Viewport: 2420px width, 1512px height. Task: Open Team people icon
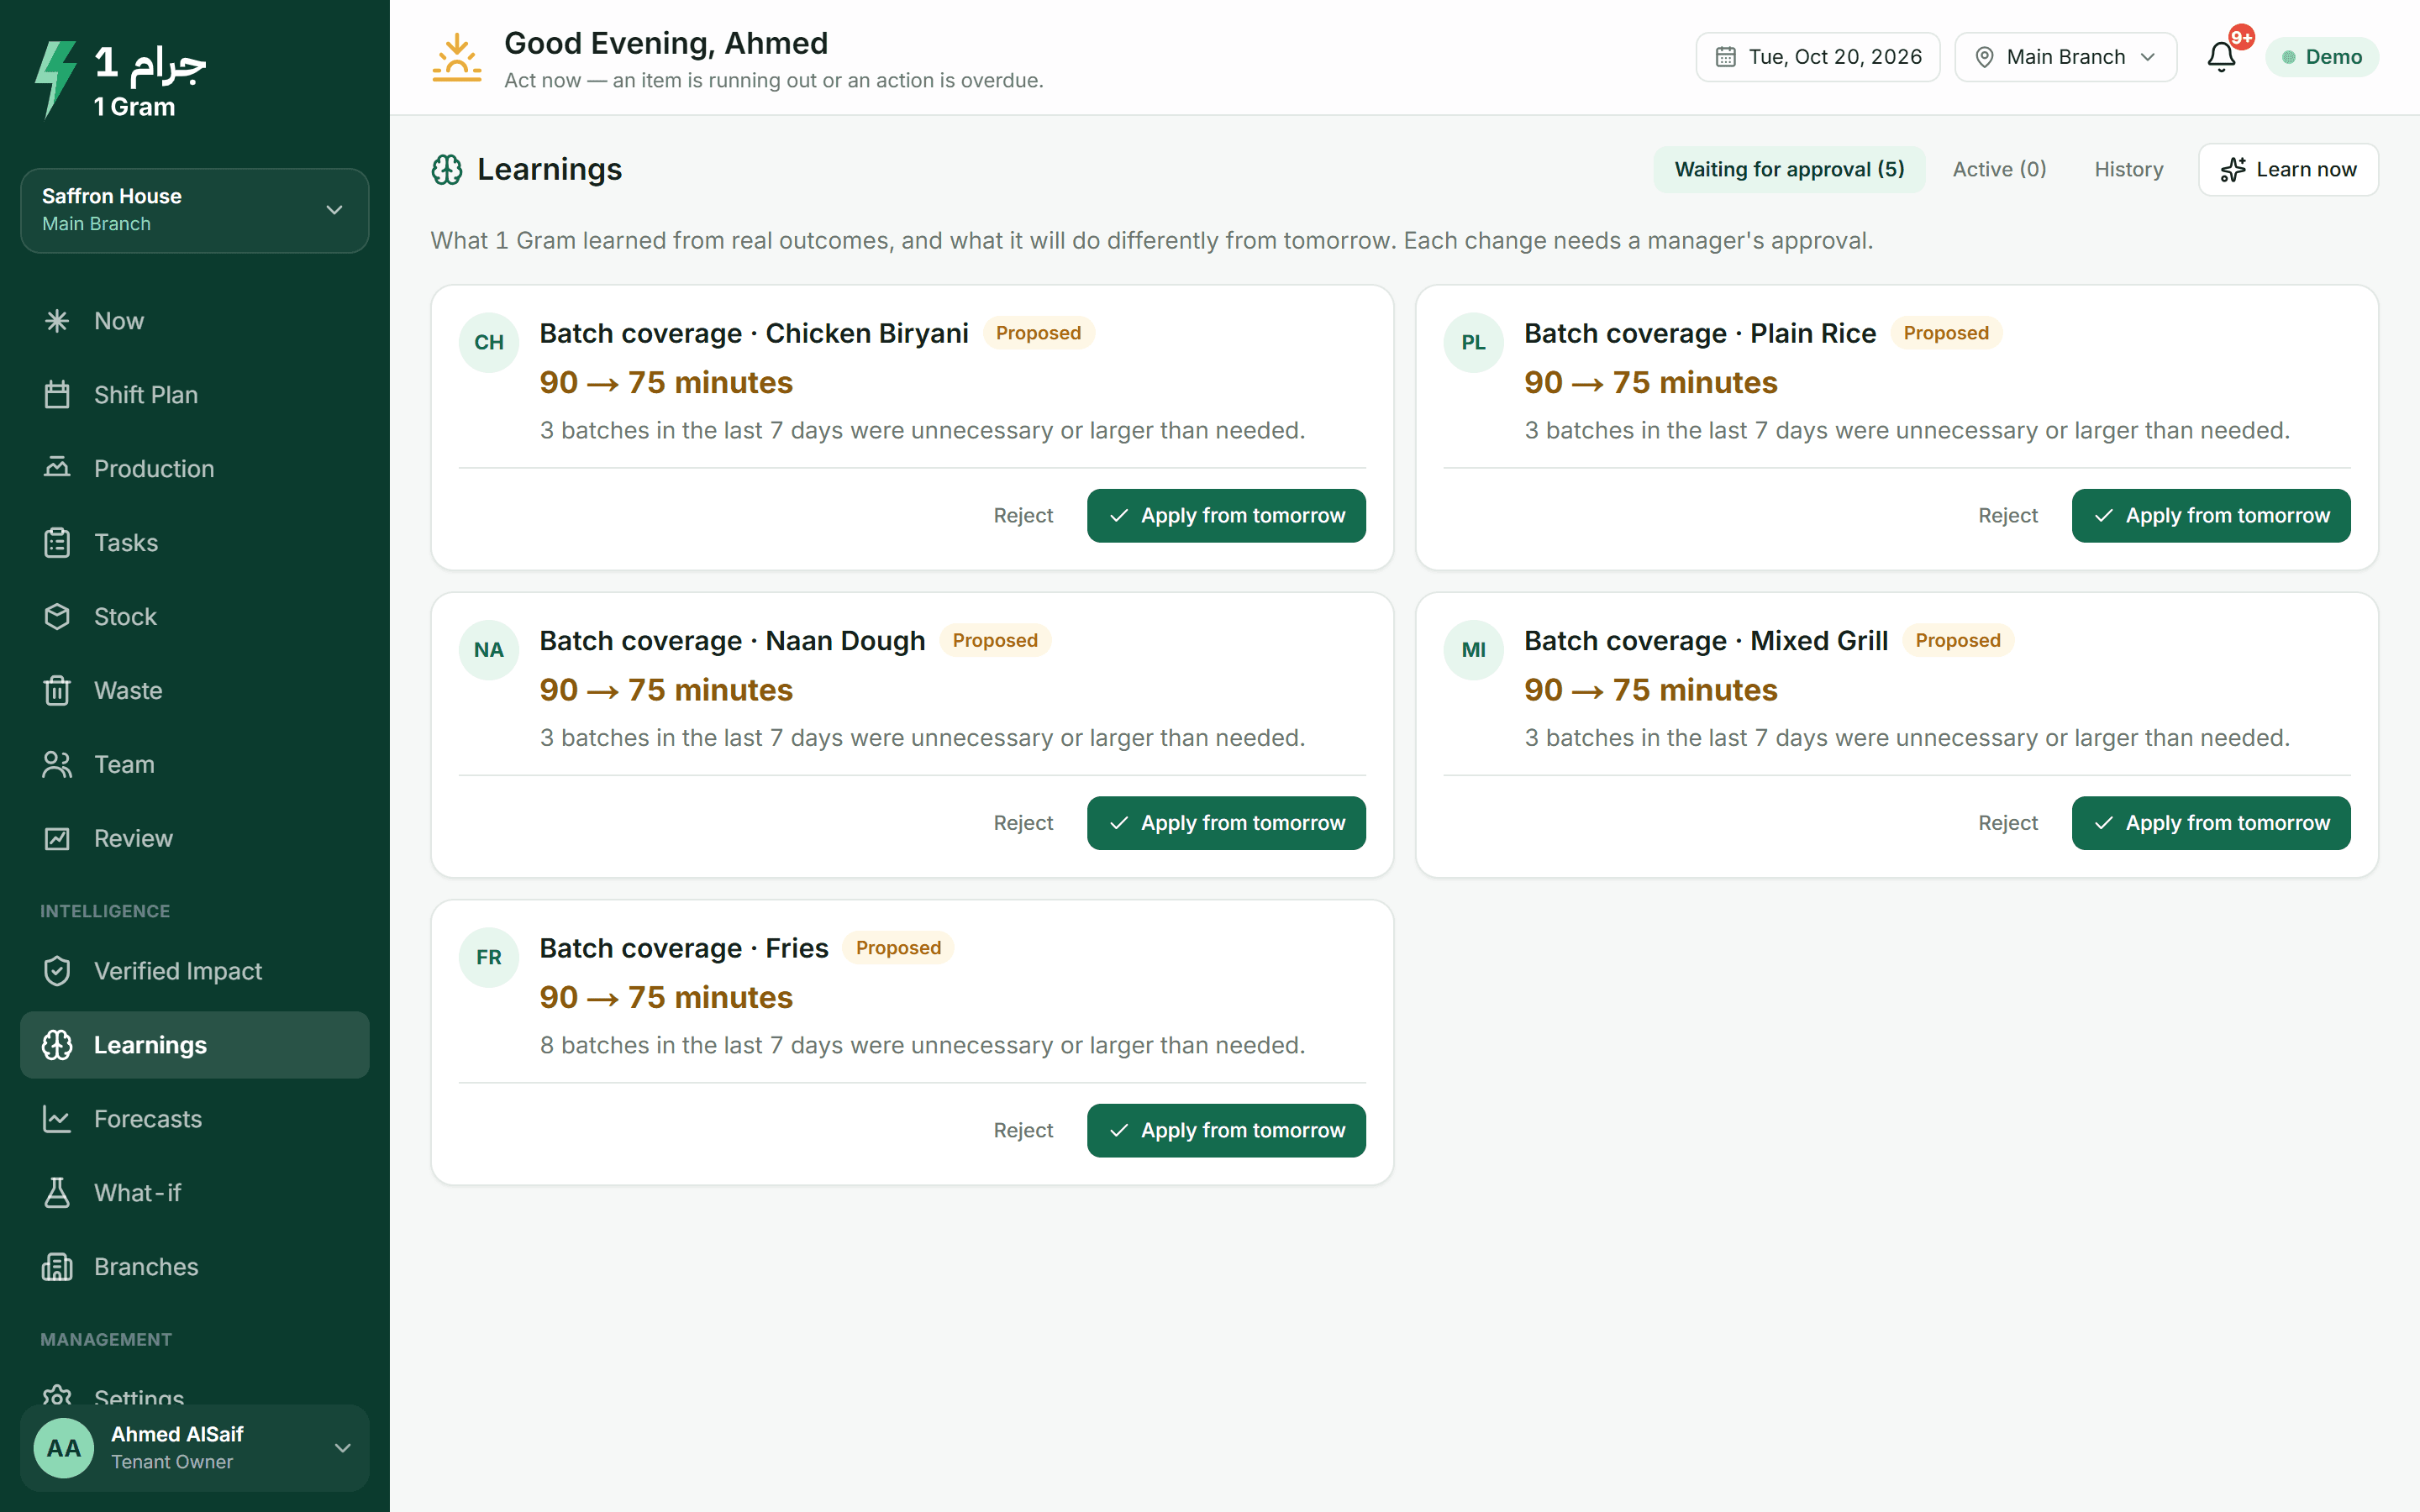coord(57,765)
